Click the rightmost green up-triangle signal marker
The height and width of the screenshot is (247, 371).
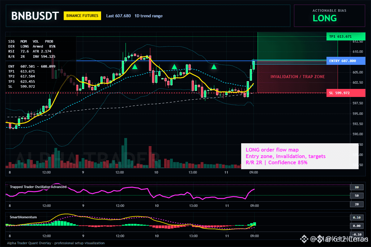pos(214,66)
